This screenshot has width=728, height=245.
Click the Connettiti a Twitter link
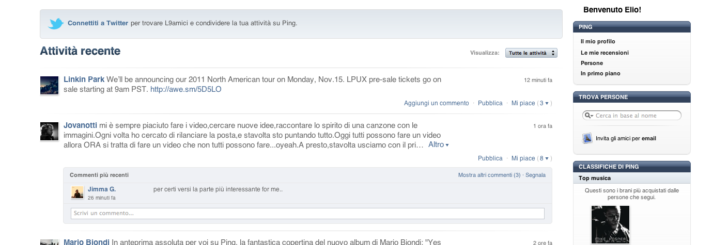click(98, 23)
